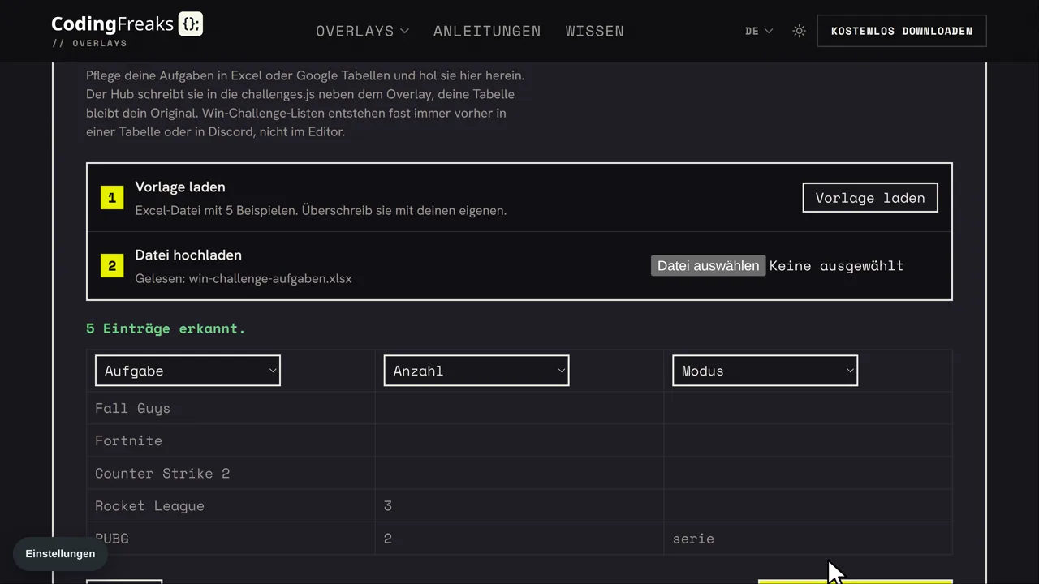The width and height of the screenshot is (1039, 584).
Task: Click the 'Keine ausgewählt' file status text
Action: pos(836,266)
